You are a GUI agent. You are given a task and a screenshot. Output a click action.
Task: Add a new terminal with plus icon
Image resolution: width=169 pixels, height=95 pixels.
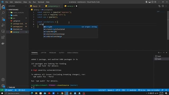click(x=158, y=53)
